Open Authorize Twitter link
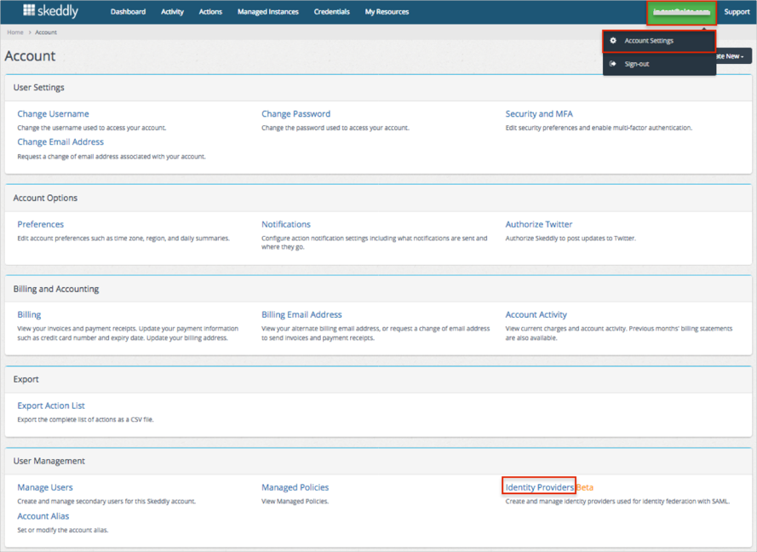 click(538, 225)
